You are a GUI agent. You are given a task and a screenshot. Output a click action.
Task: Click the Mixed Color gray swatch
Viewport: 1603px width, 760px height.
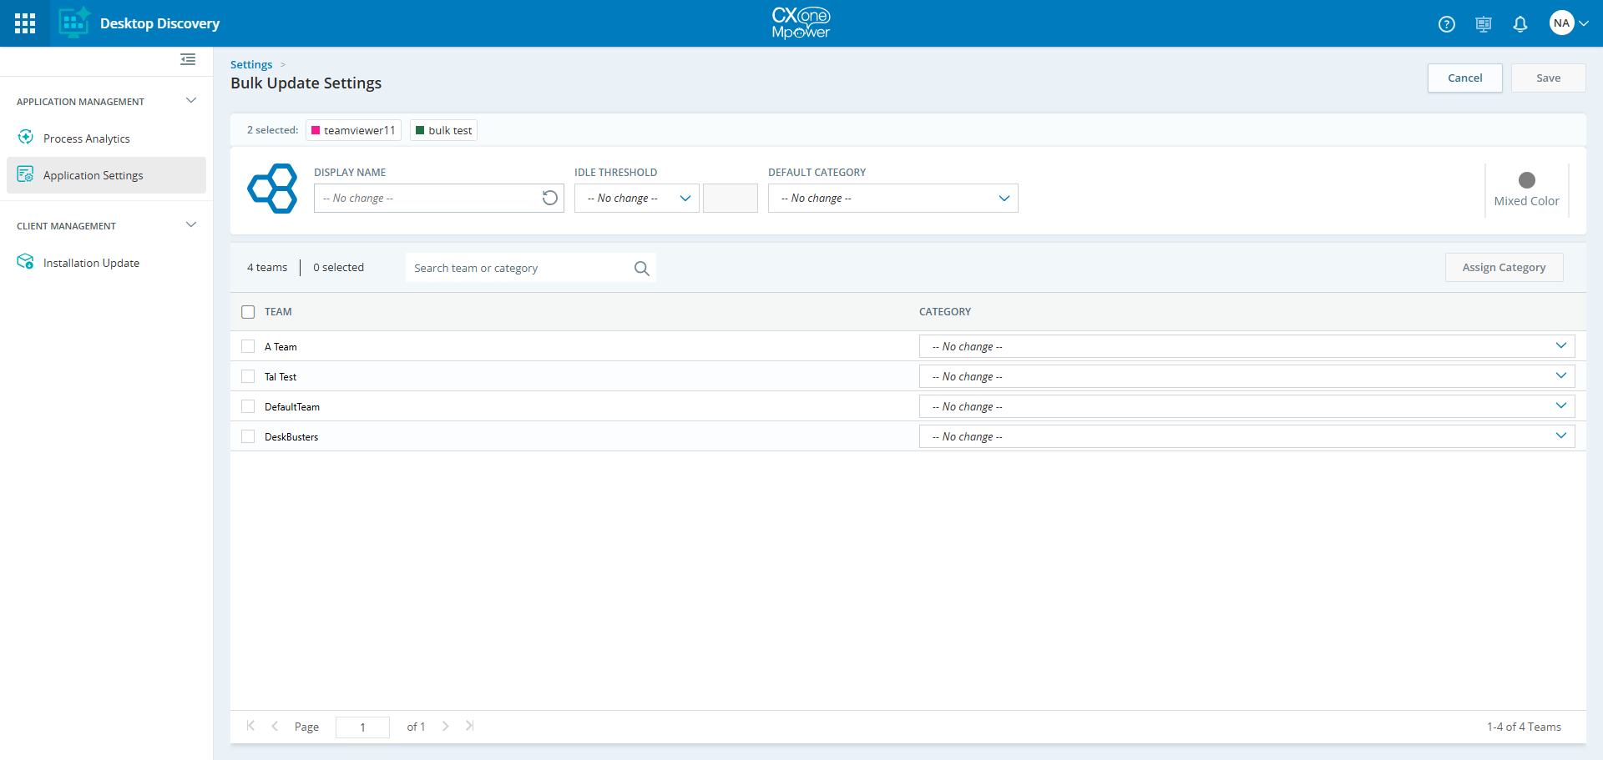point(1527,180)
